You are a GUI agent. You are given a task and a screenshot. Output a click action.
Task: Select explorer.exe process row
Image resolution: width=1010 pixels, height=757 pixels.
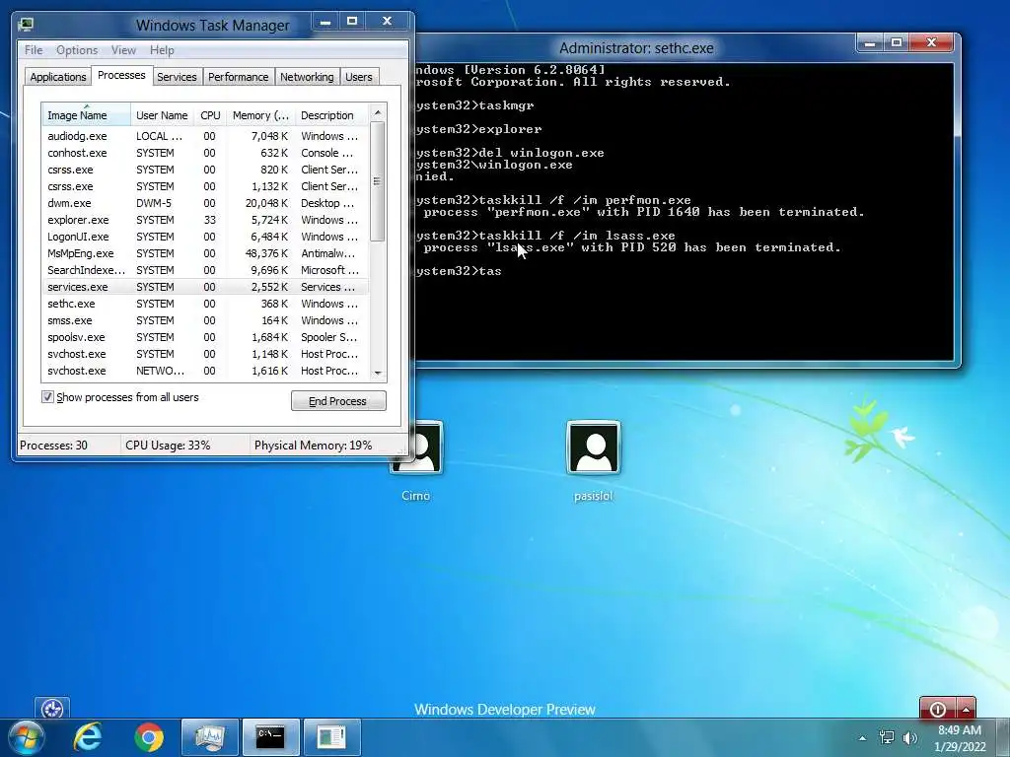205,220
